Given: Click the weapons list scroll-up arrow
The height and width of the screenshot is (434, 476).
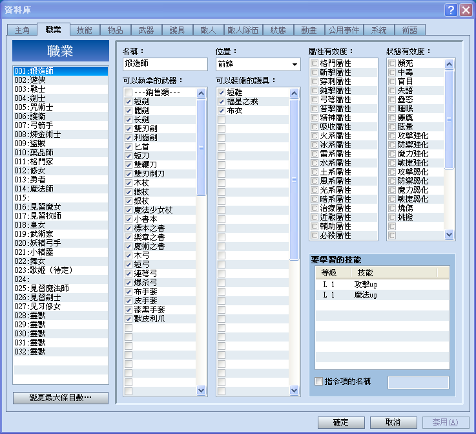Looking at the screenshot, I should click(x=201, y=93).
